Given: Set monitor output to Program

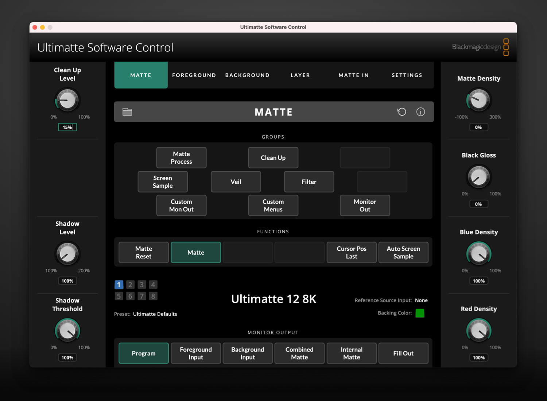Looking at the screenshot, I should (144, 353).
